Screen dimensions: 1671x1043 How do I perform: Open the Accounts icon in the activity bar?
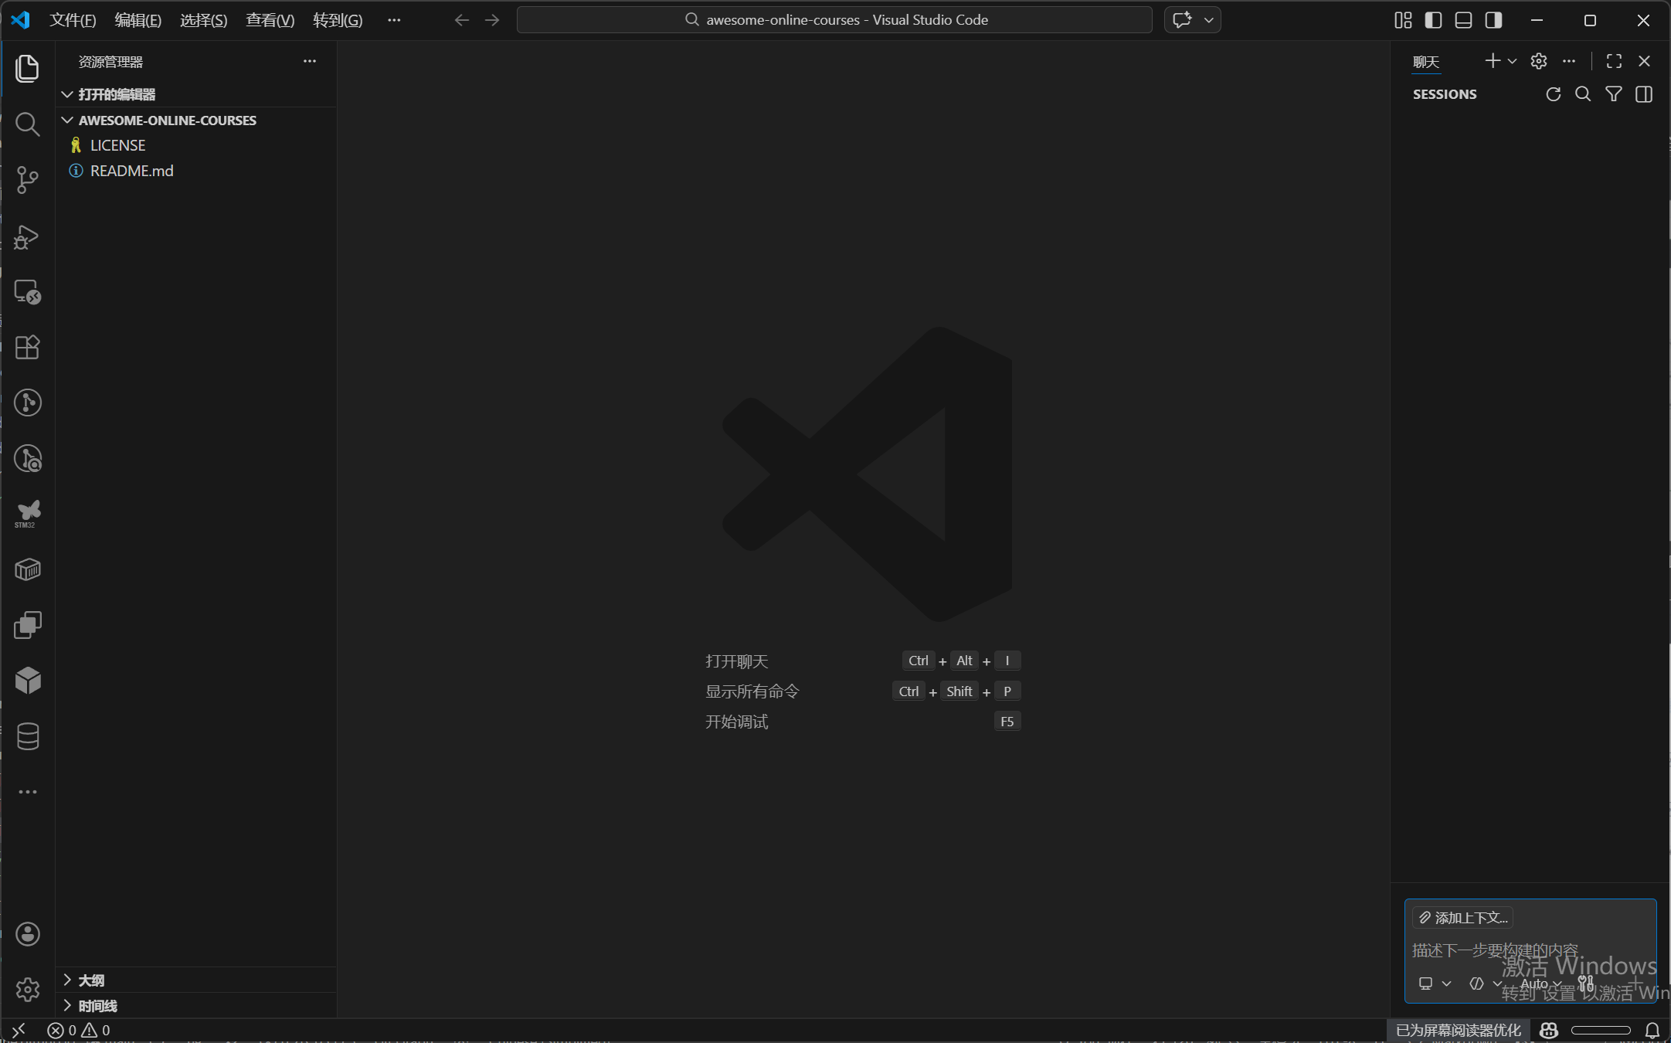(x=28, y=934)
